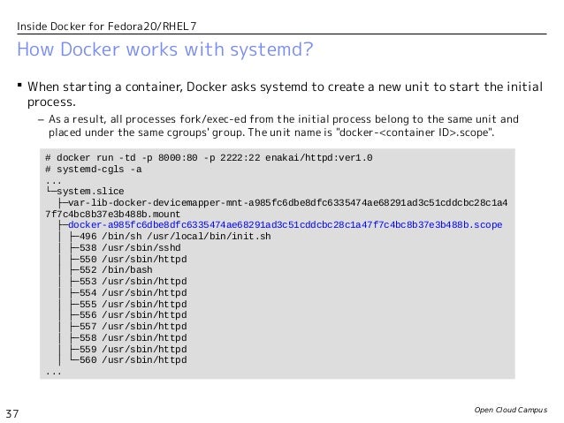Viewport: 564px width, 423px height.
Task: Click the sub-bullet line starting 'As a result, all processes'
Action: (x=284, y=119)
